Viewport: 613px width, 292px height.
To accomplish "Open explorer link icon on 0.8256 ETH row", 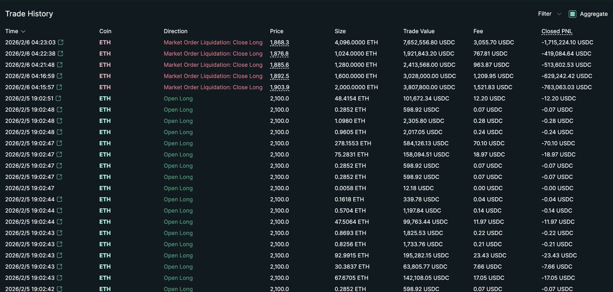I will (59, 244).
